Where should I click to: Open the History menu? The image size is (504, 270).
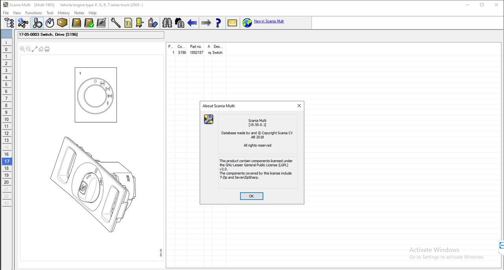[63, 13]
